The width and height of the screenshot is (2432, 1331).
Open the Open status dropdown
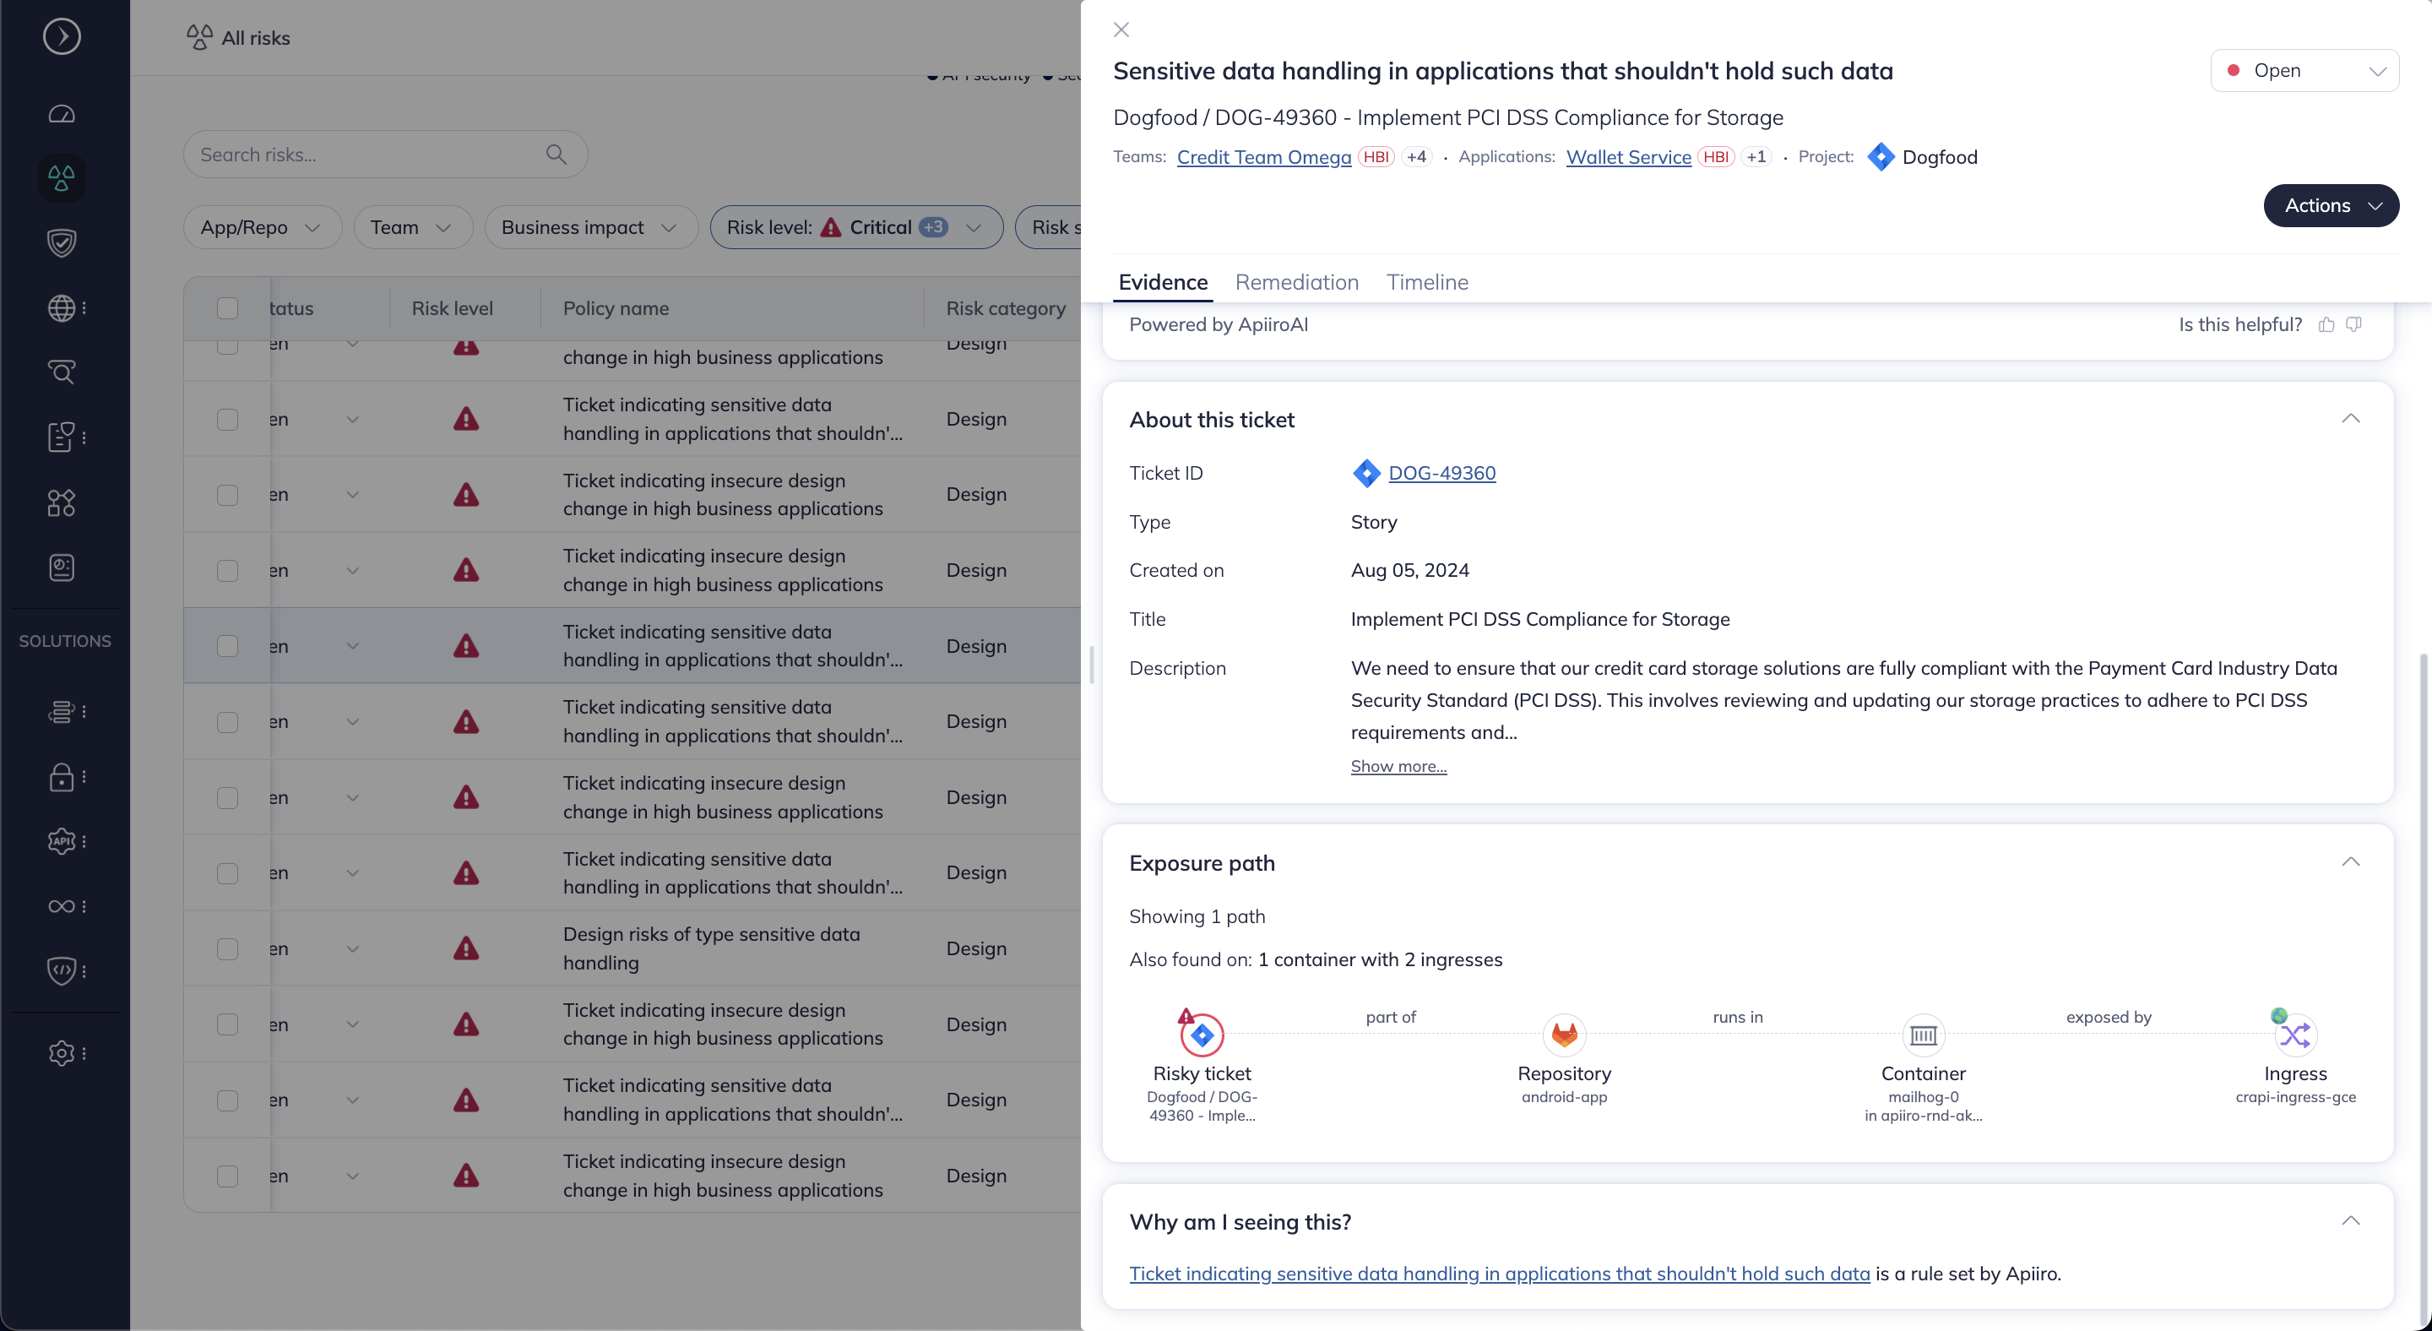pos(2304,70)
